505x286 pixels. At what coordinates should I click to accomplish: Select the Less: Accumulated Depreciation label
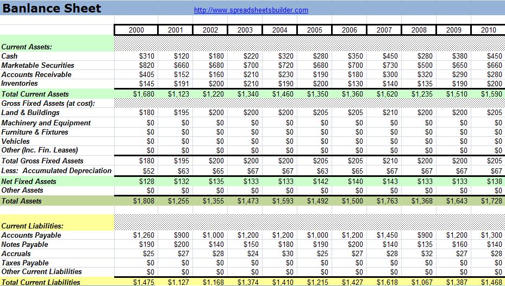click(57, 171)
